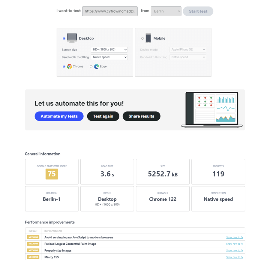The height and width of the screenshot is (260, 270).
Task: Select the Desktop radio button
Action: tap(64, 38)
